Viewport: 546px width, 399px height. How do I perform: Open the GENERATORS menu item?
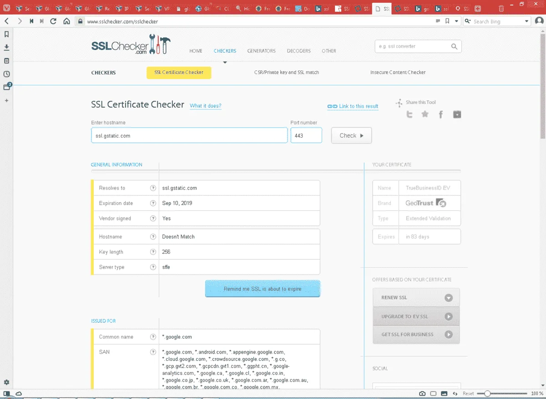tap(261, 51)
